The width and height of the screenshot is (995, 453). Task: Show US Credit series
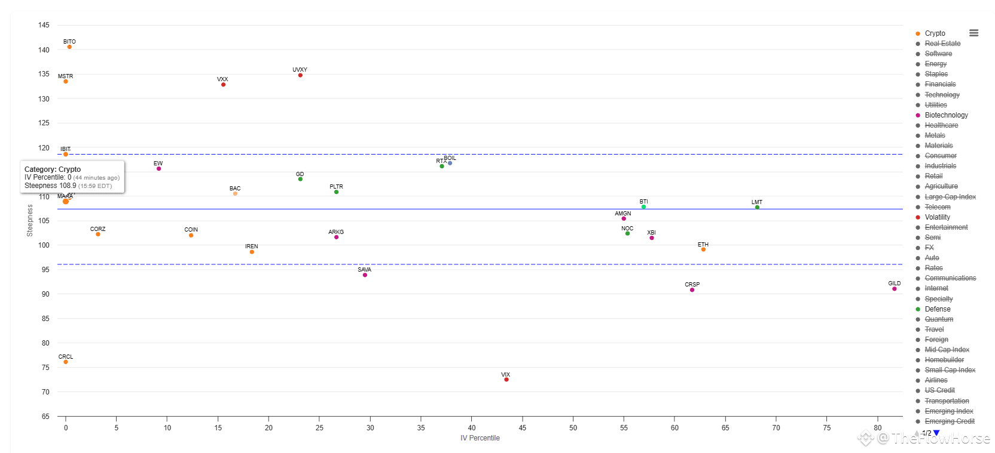(x=939, y=390)
